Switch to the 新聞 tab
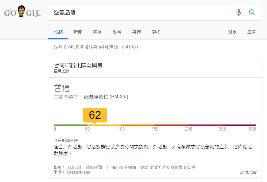 [x=78, y=32]
